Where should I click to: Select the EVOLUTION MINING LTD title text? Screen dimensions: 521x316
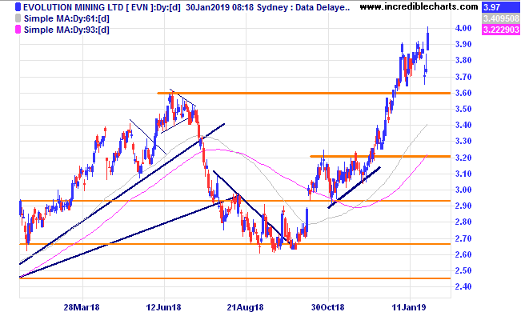click(74, 7)
